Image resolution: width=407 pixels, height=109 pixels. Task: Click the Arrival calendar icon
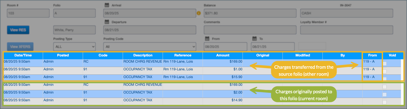[x=107, y=5]
